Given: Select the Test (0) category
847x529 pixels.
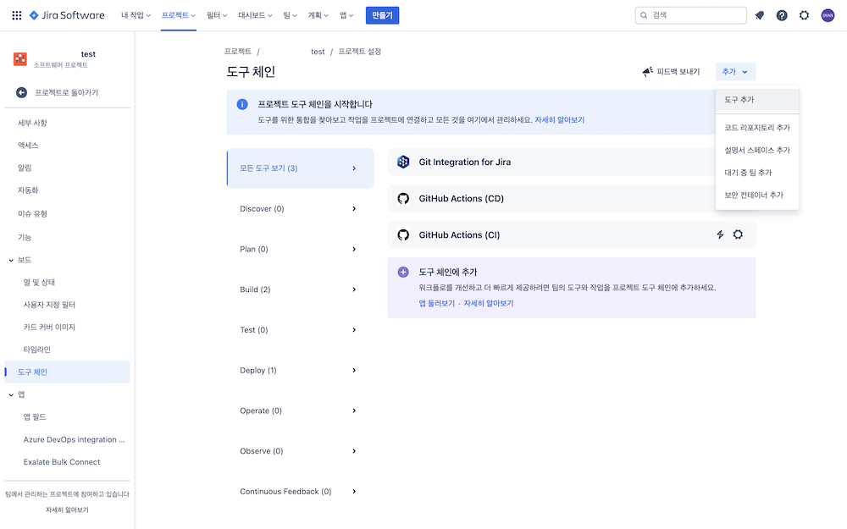Looking at the screenshot, I should 300,330.
